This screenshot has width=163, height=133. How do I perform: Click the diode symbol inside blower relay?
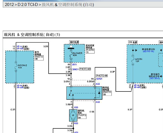[x=99, y=93]
